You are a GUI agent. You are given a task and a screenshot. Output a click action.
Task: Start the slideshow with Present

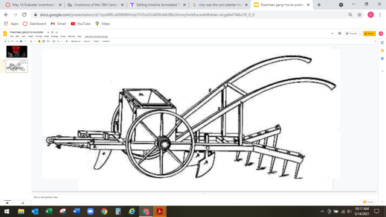[x=352, y=34]
